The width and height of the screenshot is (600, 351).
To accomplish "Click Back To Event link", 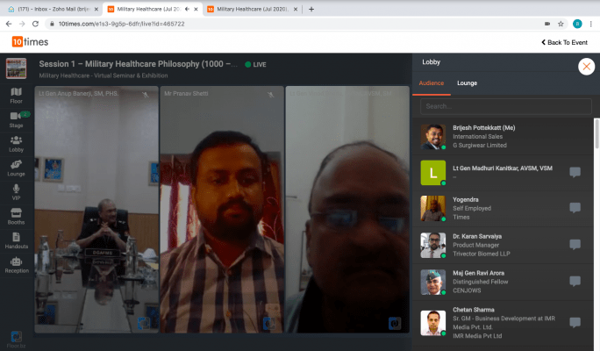I will pos(564,42).
